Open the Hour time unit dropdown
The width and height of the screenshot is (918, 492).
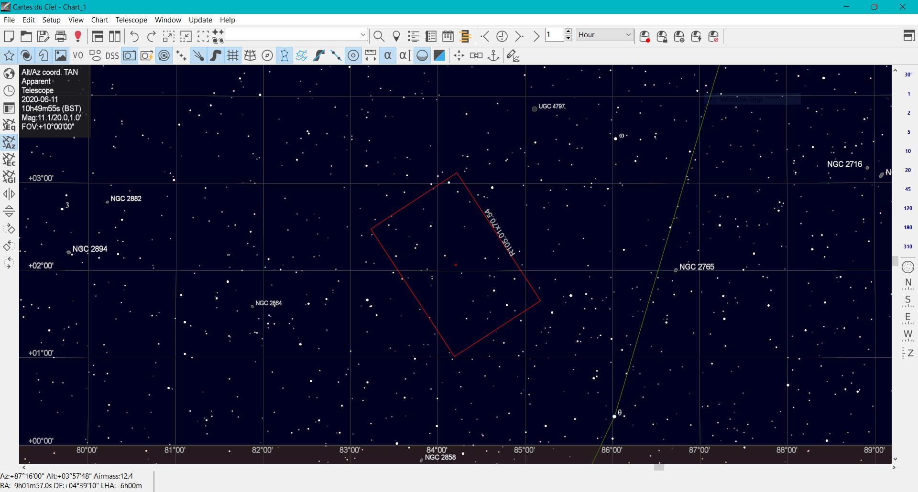pos(605,35)
